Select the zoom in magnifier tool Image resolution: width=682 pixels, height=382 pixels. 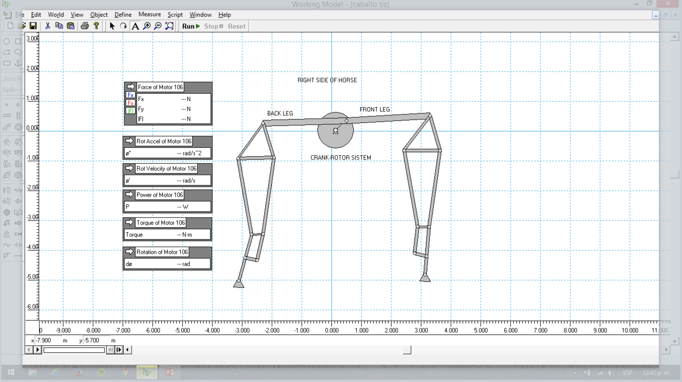(146, 26)
